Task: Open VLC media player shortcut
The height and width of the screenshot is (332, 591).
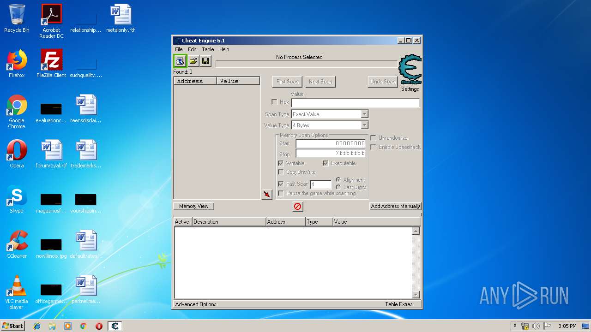Action: click(x=17, y=292)
